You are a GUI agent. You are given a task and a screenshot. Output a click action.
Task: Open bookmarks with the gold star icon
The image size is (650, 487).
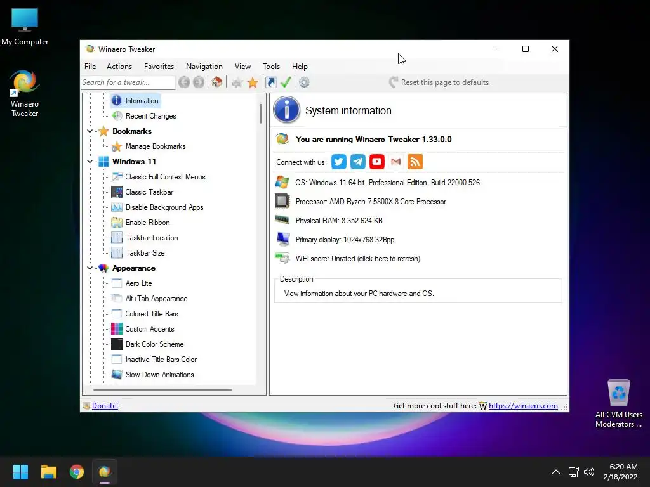click(253, 82)
